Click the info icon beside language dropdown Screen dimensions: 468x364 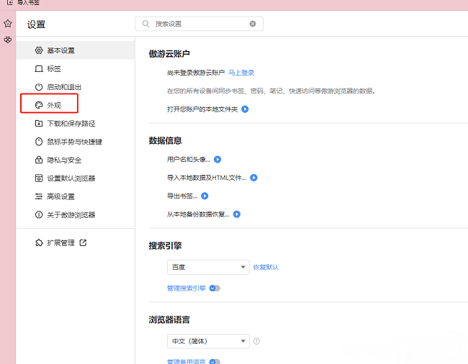(256, 341)
